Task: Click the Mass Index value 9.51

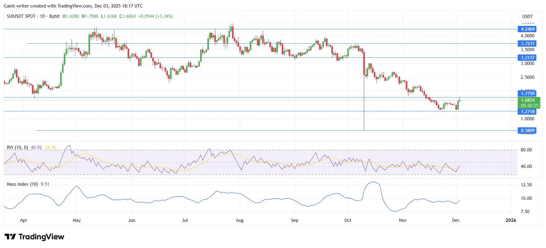Action: (45, 184)
